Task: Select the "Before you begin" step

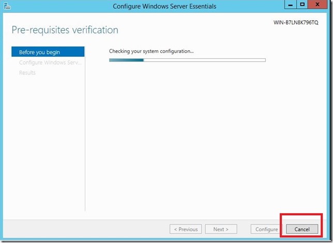Action: coord(48,52)
